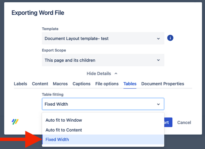Click the partially hidden blue Export button
The height and width of the screenshot is (149, 205).
coord(168,122)
